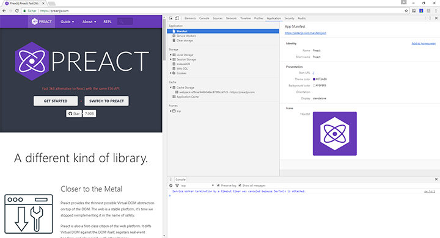
Task: Click the GET STARTED button
Action: click(56, 101)
